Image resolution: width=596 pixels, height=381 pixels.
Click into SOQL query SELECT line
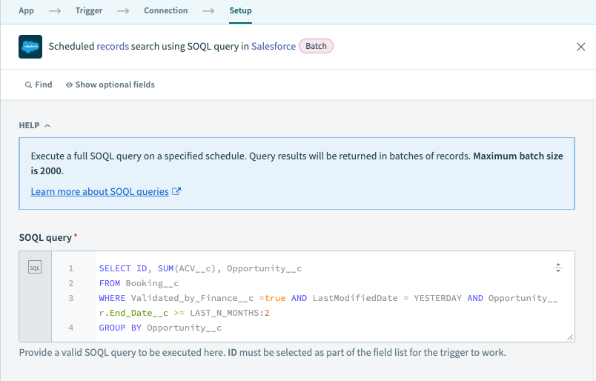(x=200, y=268)
